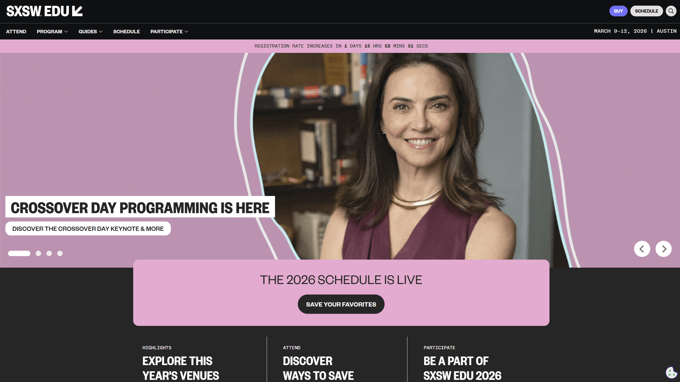
Task: Select the second carousel dot indicator
Action: pos(38,253)
